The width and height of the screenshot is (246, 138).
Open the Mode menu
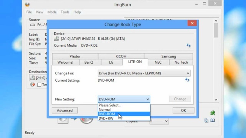[x=52, y=12]
